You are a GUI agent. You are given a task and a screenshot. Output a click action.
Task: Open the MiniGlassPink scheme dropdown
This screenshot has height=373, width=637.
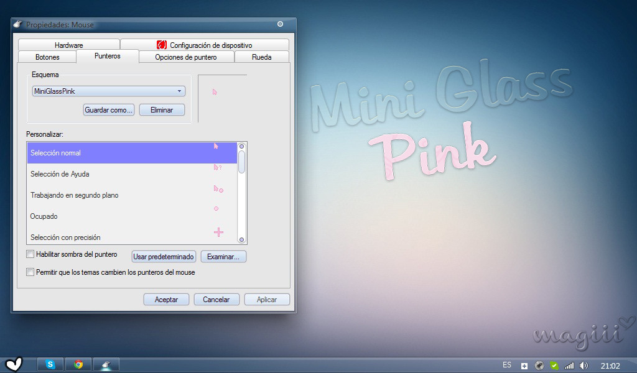(x=108, y=91)
